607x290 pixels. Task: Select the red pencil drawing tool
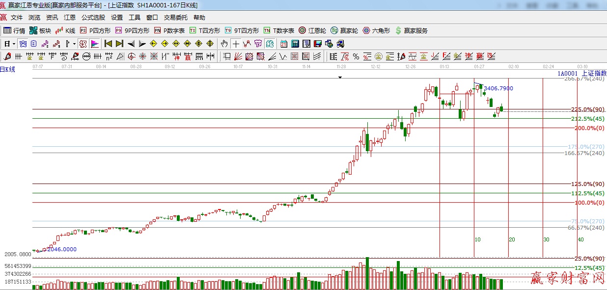point(6,56)
